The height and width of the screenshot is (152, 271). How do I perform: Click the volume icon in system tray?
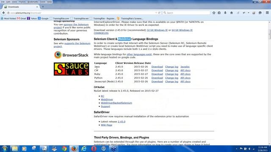click(x=249, y=149)
